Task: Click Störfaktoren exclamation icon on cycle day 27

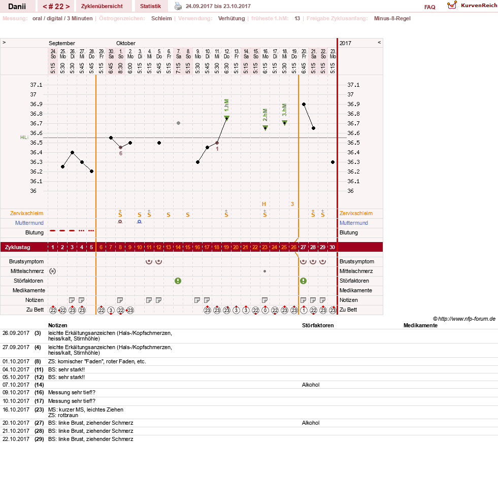Action: tap(303, 281)
